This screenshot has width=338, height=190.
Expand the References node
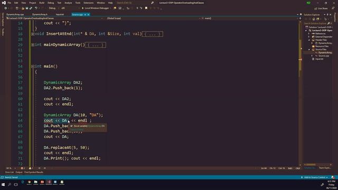coord(309,34)
